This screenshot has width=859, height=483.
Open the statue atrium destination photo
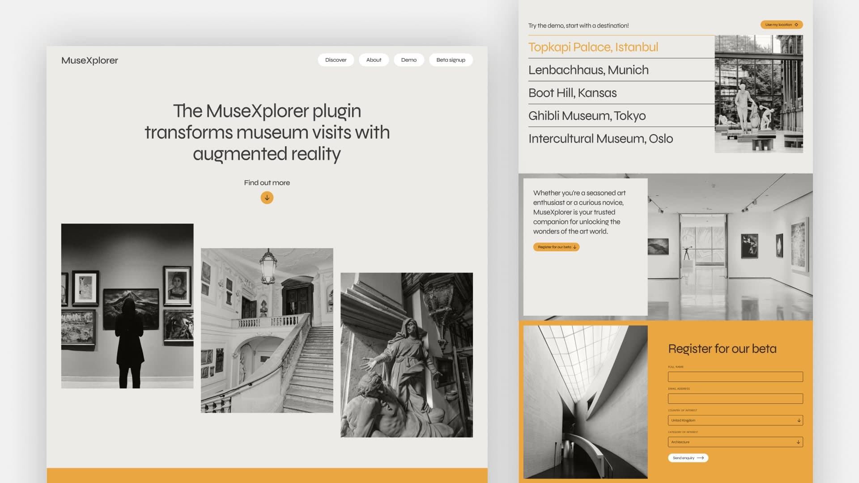tap(759, 94)
